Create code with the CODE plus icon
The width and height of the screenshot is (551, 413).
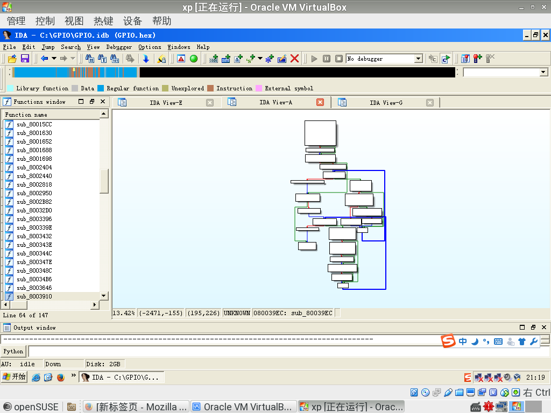[213, 59]
